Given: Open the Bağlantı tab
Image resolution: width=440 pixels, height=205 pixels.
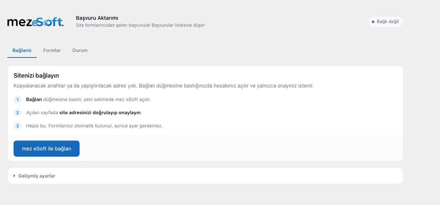Looking at the screenshot, I should [22, 51].
